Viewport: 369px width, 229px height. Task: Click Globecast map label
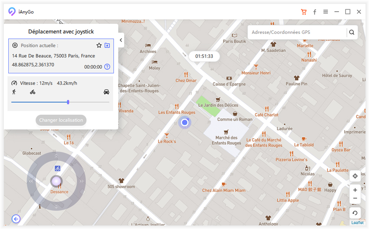[x=32, y=153]
